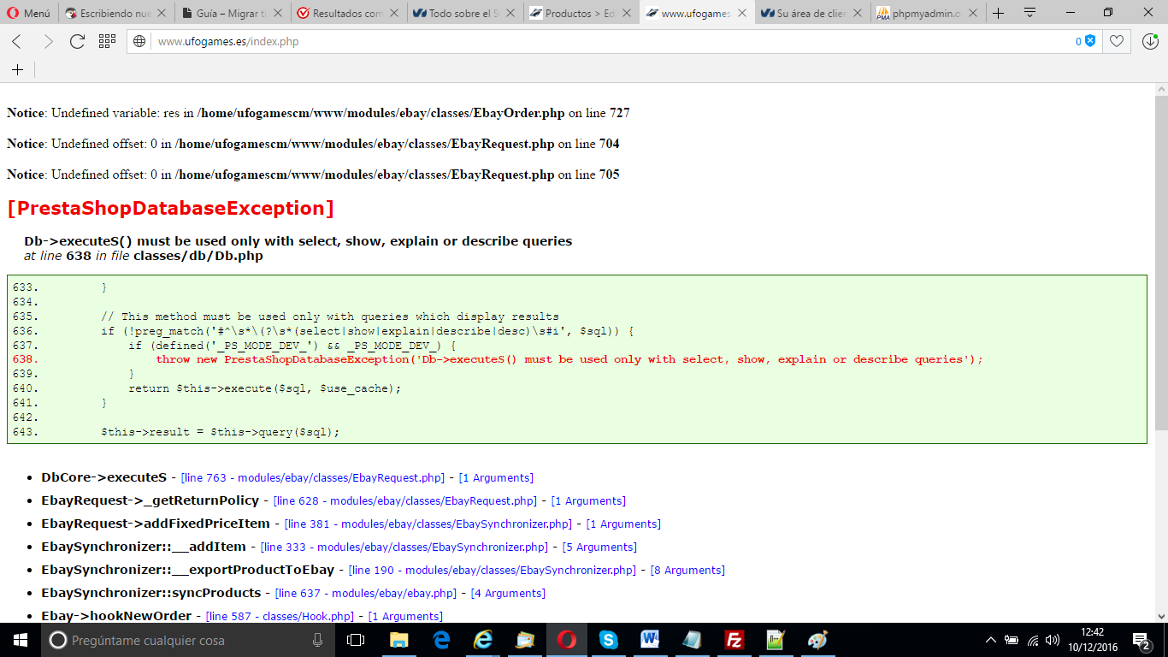Add a bookmark with bookmarks bar plus

tap(17, 69)
